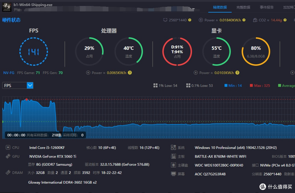Image resolution: width=295 pixels, height=193 pixels.
Task: Click the 1% Low: 54 statistic
Action: [x=168, y=86]
